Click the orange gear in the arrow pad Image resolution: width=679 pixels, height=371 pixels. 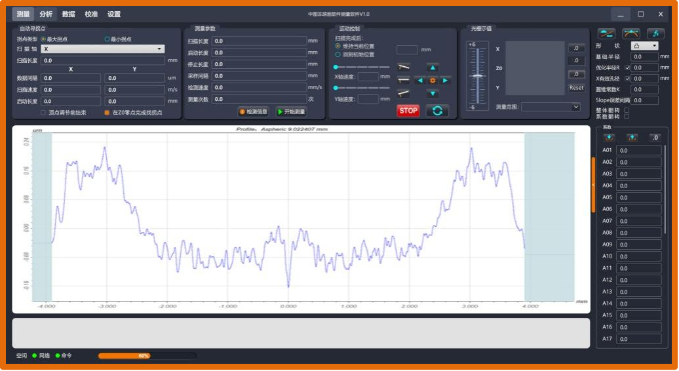(x=432, y=81)
